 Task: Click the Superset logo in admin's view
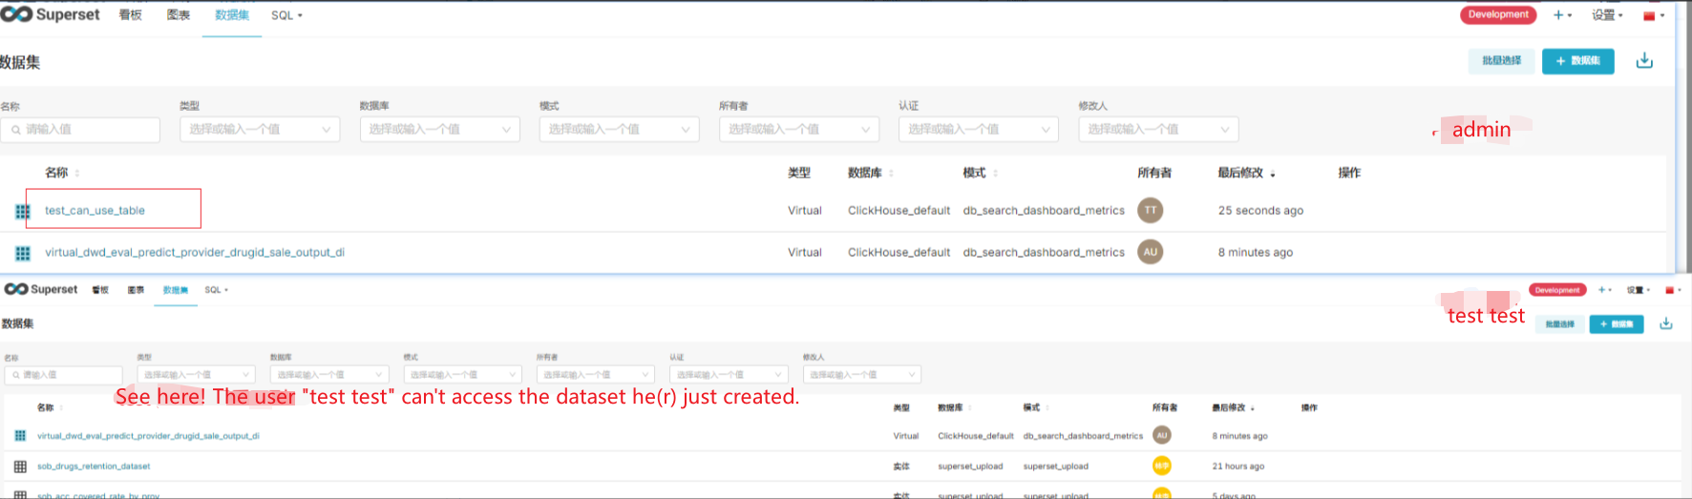51,14
